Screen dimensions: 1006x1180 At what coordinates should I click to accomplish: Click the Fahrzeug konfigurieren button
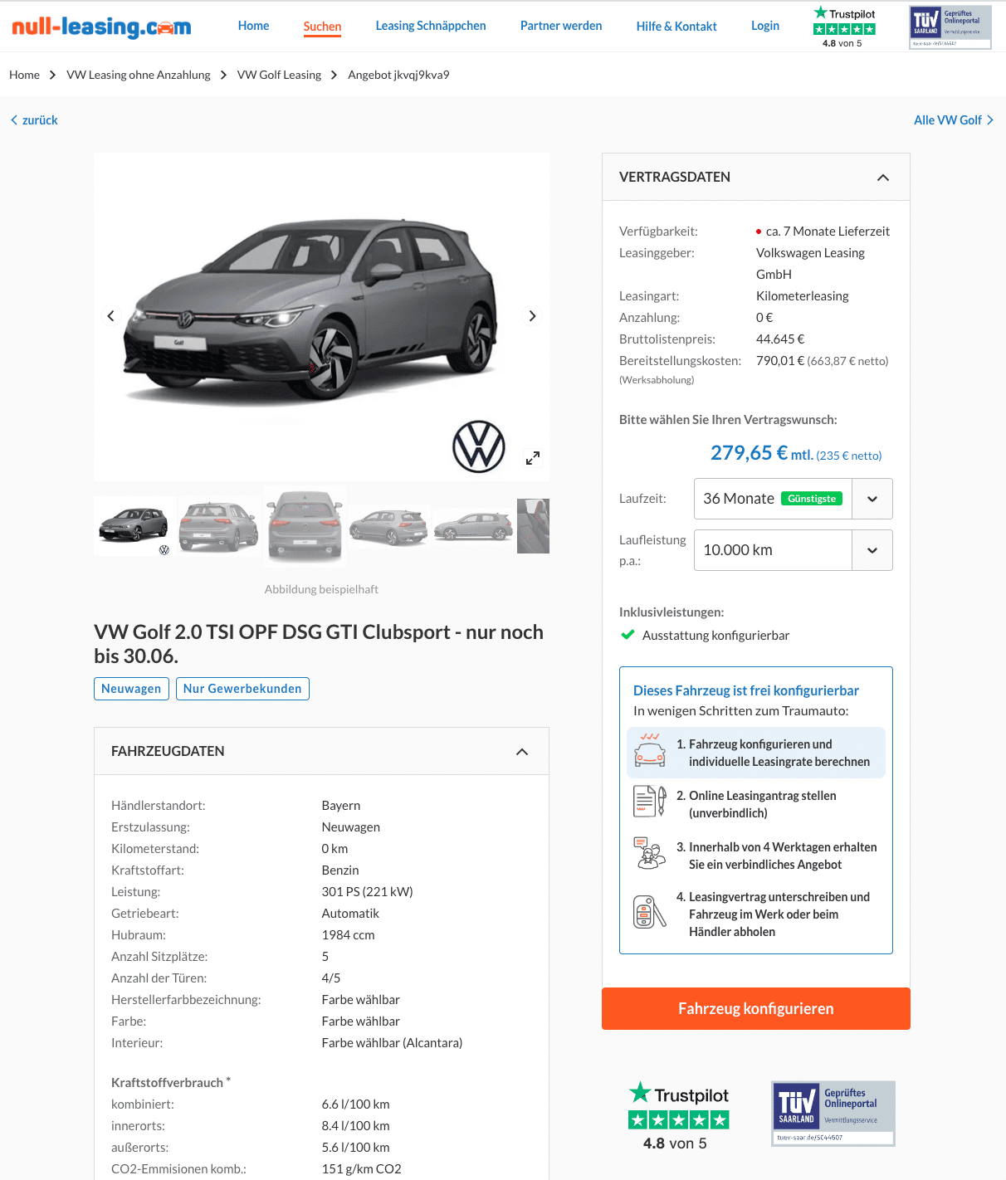pos(756,1008)
